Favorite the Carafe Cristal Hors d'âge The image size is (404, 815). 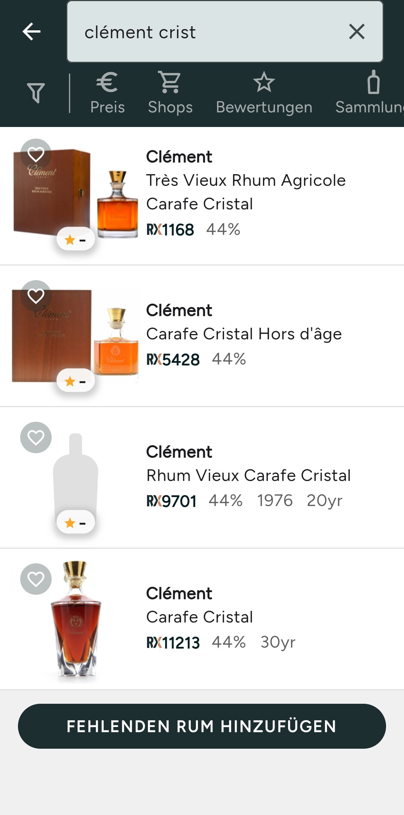click(36, 296)
